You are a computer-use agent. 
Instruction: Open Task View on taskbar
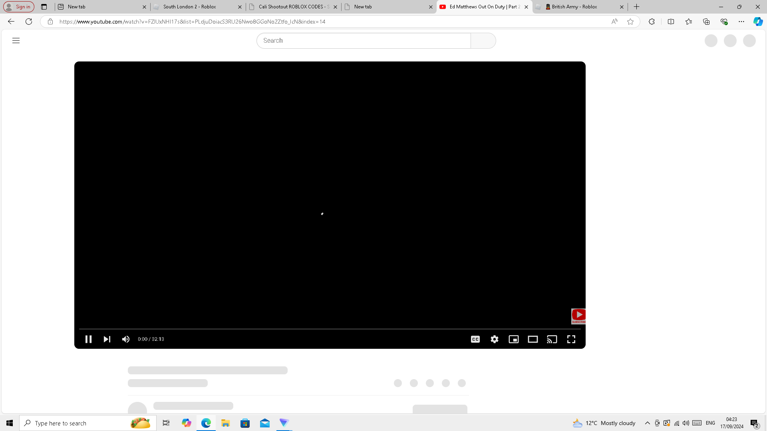click(x=166, y=423)
